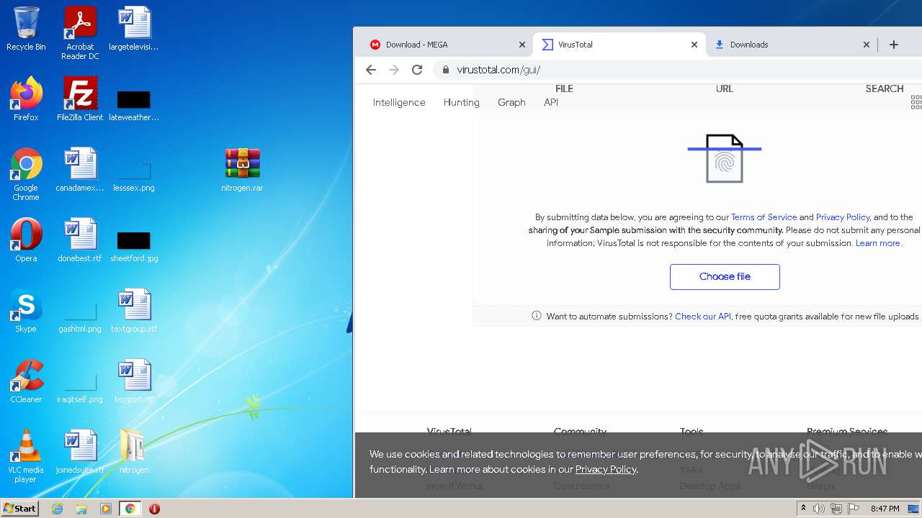Click the Choose file button
The width and height of the screenshot is (922, 518).
pos(725,277)
